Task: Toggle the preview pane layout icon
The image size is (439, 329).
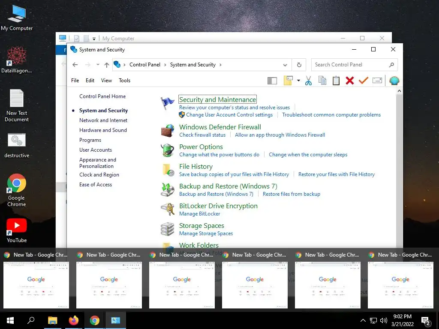Action: 272,81
